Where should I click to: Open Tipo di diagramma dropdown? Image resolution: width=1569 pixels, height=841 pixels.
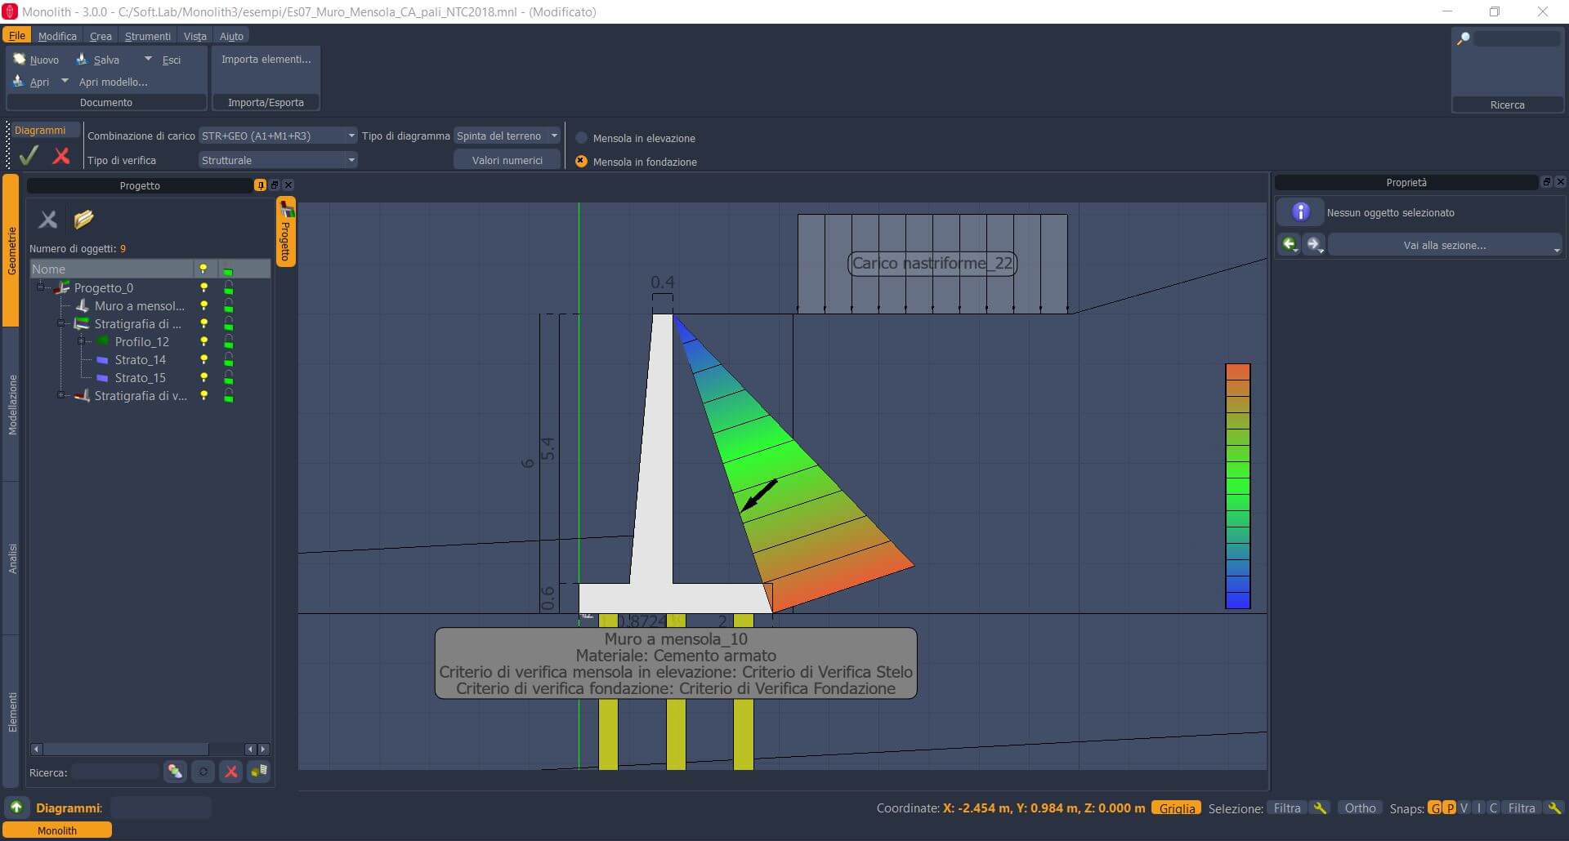point(507,136)
